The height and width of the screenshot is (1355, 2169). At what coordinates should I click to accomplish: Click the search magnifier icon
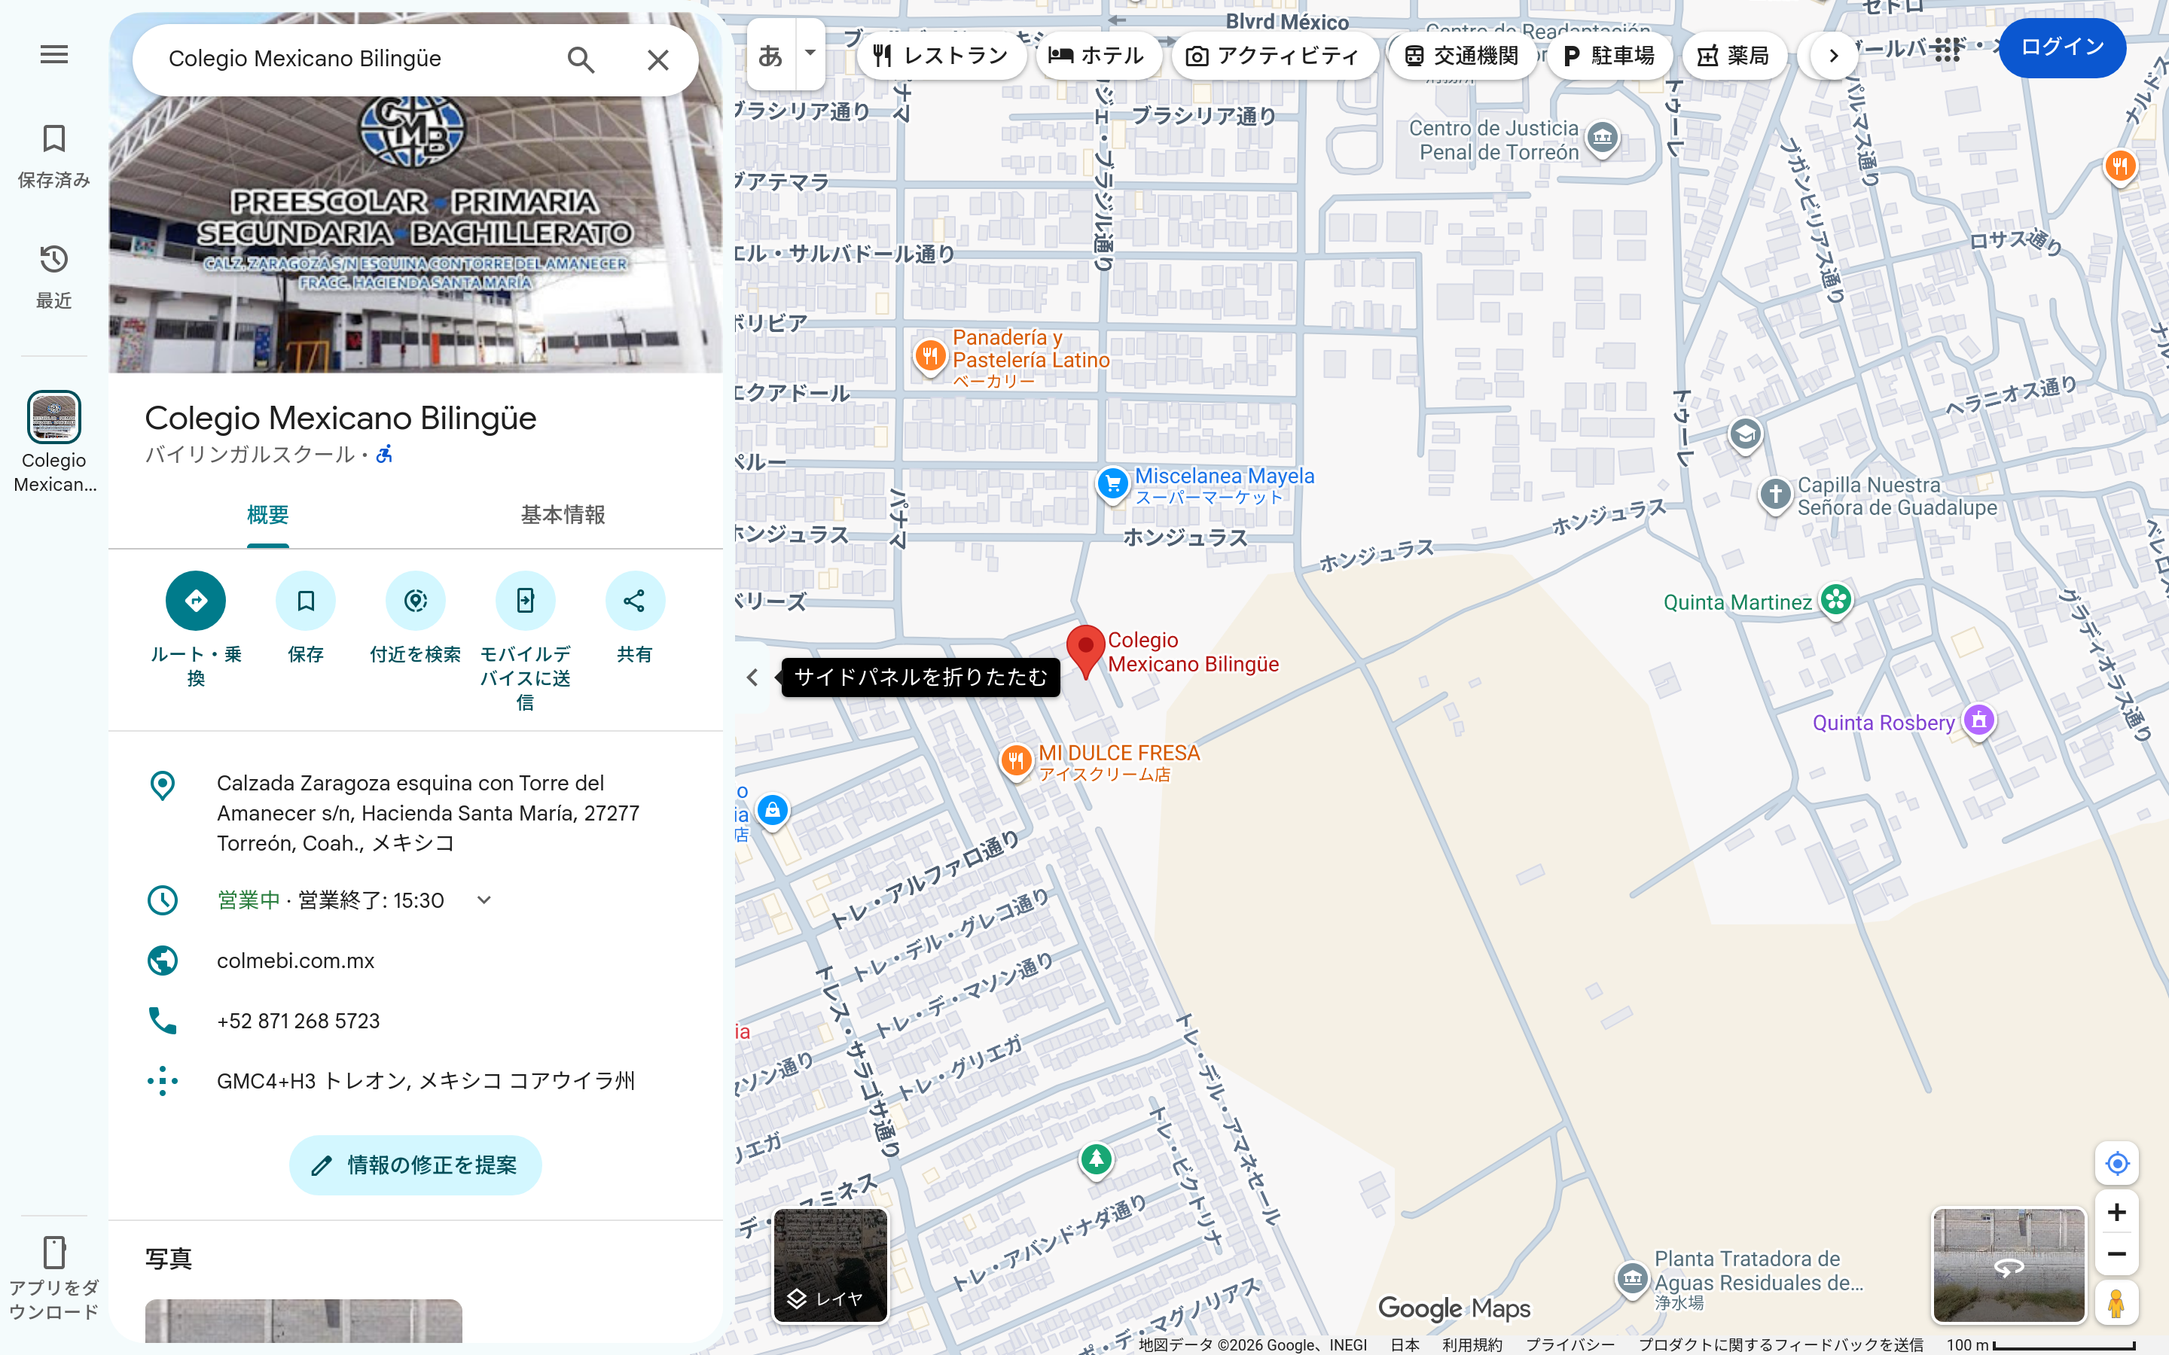click(581, 60)
